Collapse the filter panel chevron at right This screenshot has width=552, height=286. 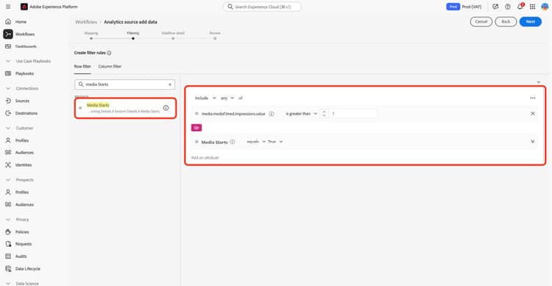click(538, 82)
